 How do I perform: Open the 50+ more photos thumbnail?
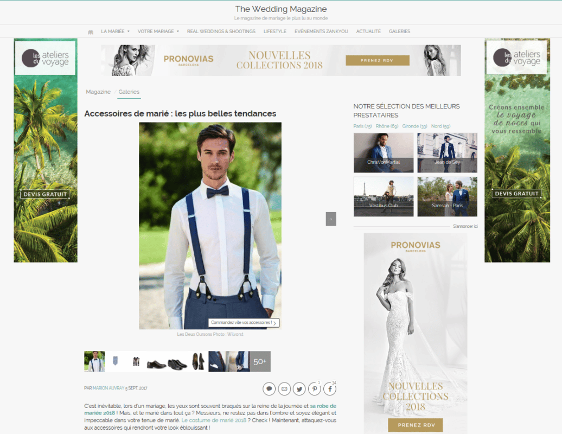pos(260,361)
